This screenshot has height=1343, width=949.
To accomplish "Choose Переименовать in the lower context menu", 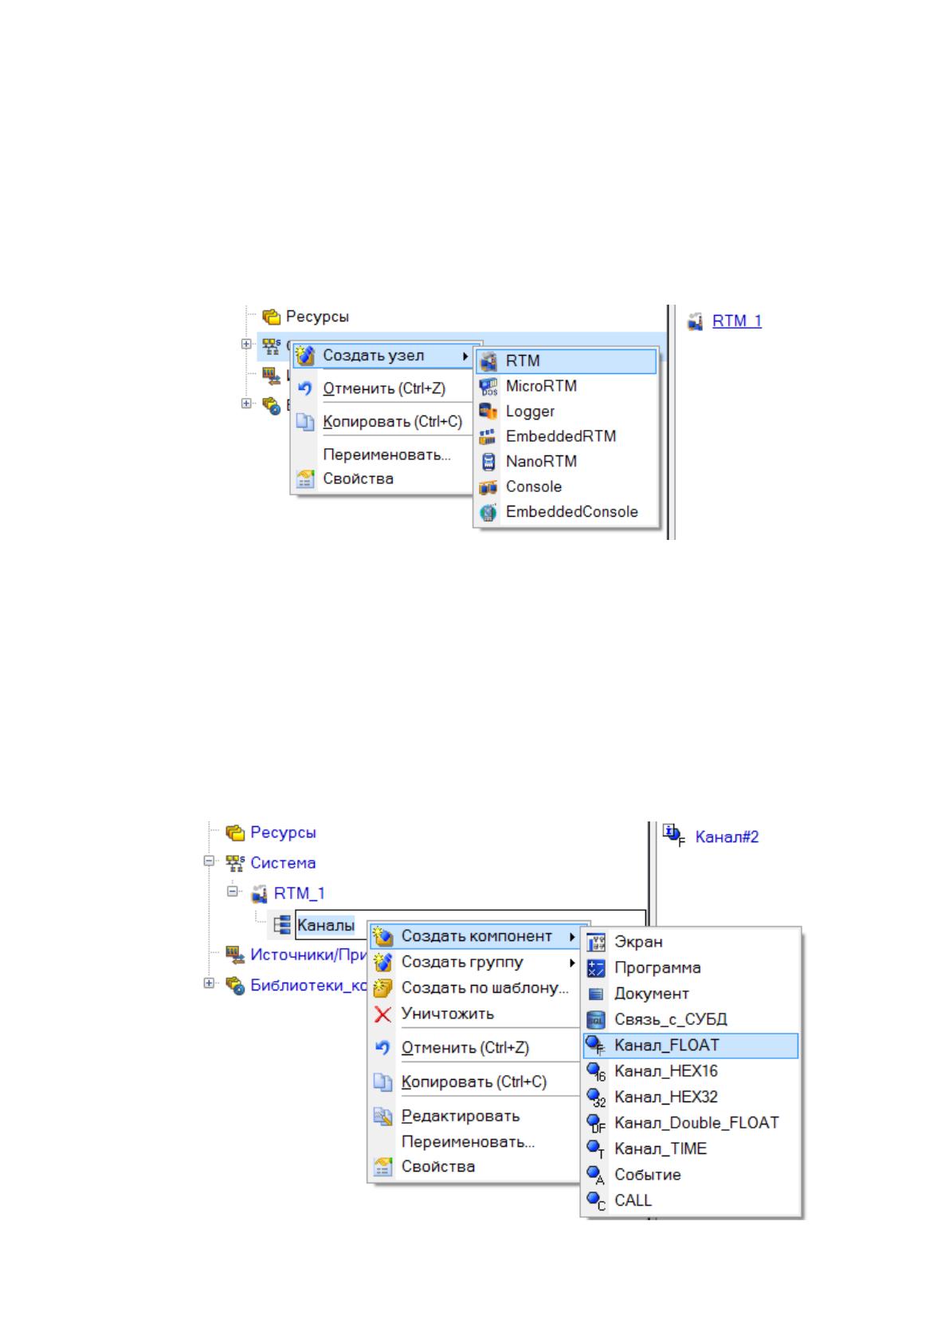I will pos(468,1142).
